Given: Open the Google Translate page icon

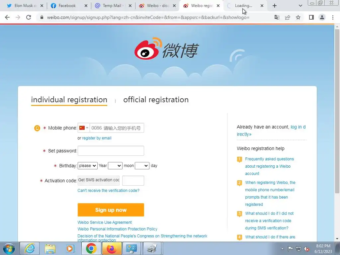Looking at the screenshot, I should click(277, 17).
